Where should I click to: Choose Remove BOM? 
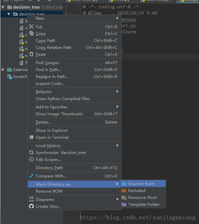pyautogui.click(x=74, y=191)
